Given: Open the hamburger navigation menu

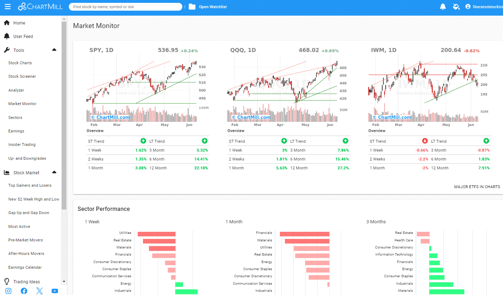Looking at the screenshot, I should pyautogui.click(x=7, y=6).
